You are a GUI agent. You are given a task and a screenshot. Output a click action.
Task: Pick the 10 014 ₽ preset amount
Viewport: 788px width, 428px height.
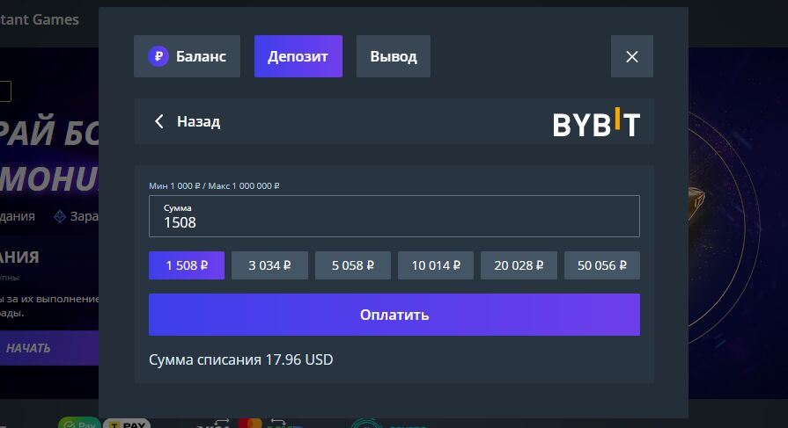click(436, 265)
